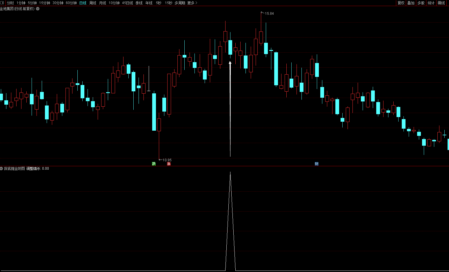This screenshot has width=449, height=272.
Task: Switch to 月线 monthly chart
Action: pyautogui.click(x=103, y=3)
